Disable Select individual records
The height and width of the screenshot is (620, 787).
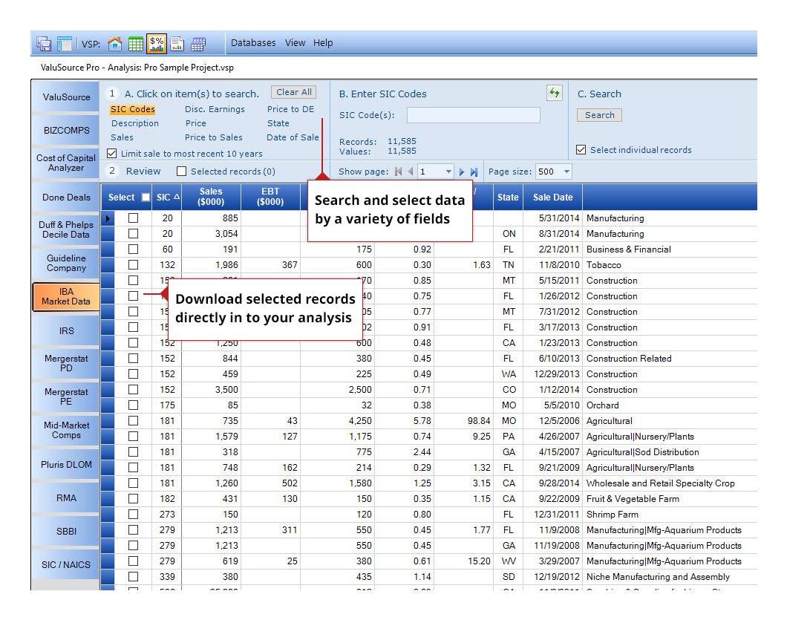(581, 150)
